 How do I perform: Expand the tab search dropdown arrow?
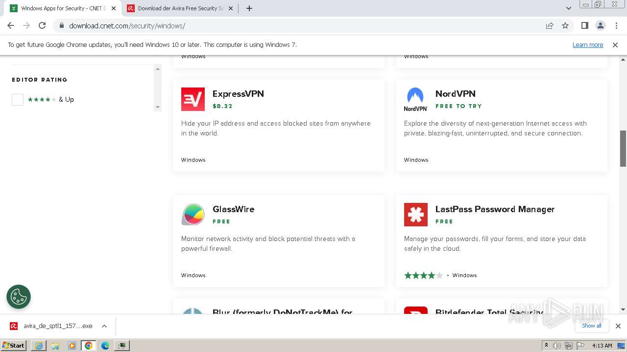pos(568,8)
